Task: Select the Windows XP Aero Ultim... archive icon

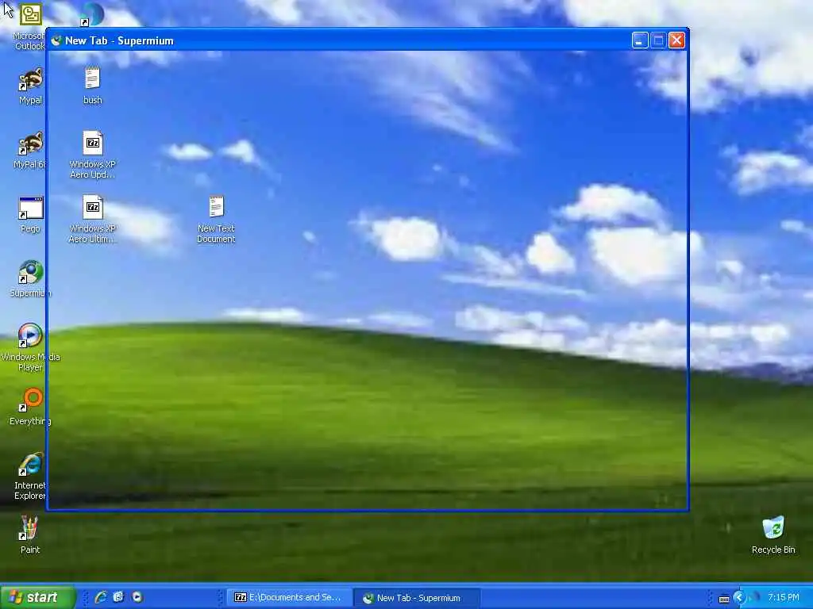Action: click(92, 207)
